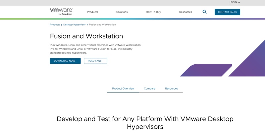Open the How To Buy menu
The width and height of the screenshot is (265, 134).
pyautogui.click(x=153, y=12)
